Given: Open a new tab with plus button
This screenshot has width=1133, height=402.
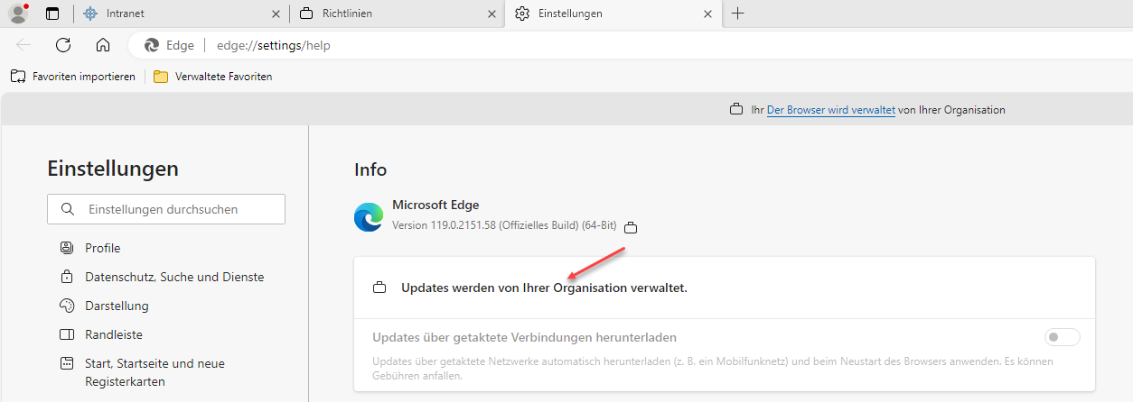Looking at the screenshot, I should [x=738, y=14].
